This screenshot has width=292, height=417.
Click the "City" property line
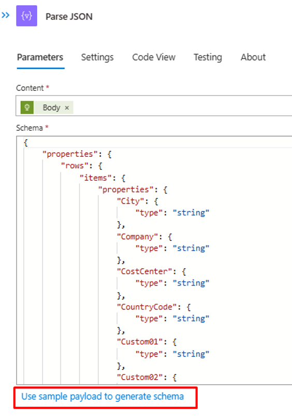click(138, 201)
